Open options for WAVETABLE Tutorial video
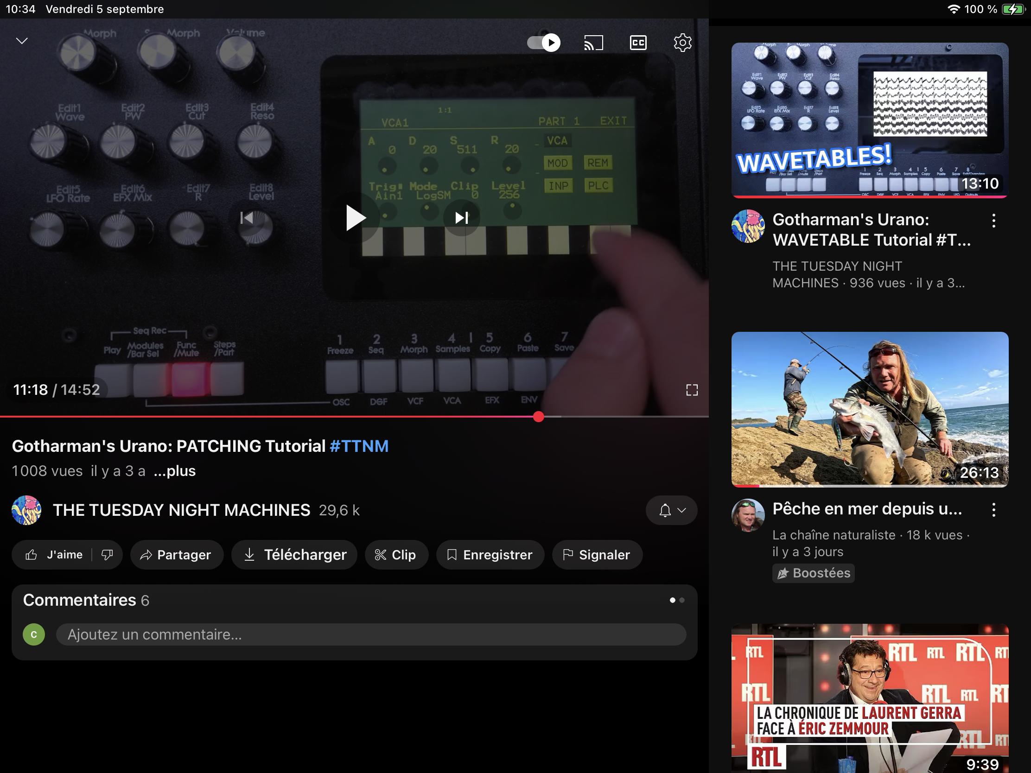 tap(993, 221)
